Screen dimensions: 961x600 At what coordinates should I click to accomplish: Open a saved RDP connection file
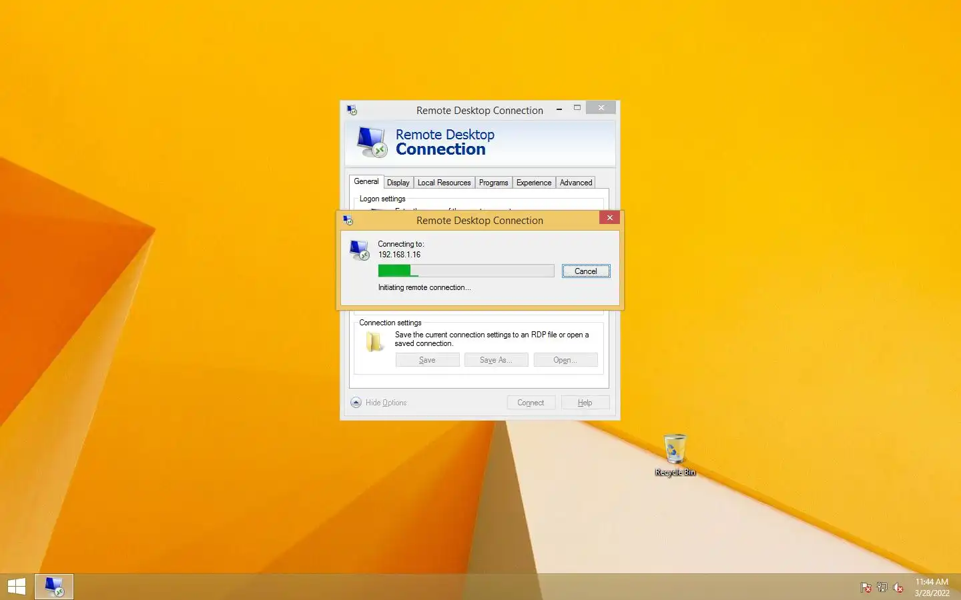(x=565, y=360)
